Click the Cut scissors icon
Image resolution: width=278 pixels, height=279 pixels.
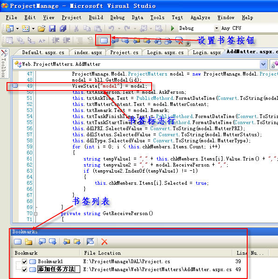[x=76, y=28]
